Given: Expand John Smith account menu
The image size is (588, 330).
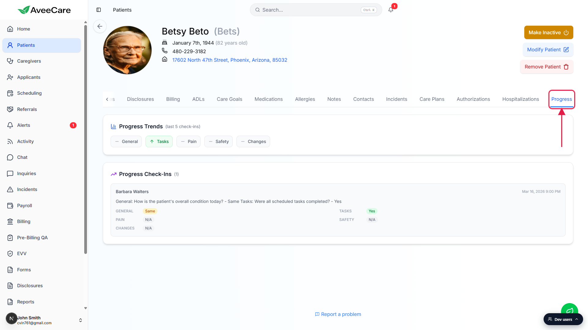Looking at the screenshot, I should point(81,320).
